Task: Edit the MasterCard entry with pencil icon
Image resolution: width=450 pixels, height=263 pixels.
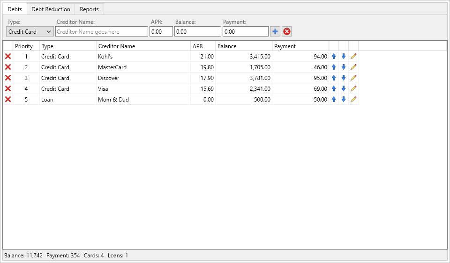Action: (x=353, y=67)
